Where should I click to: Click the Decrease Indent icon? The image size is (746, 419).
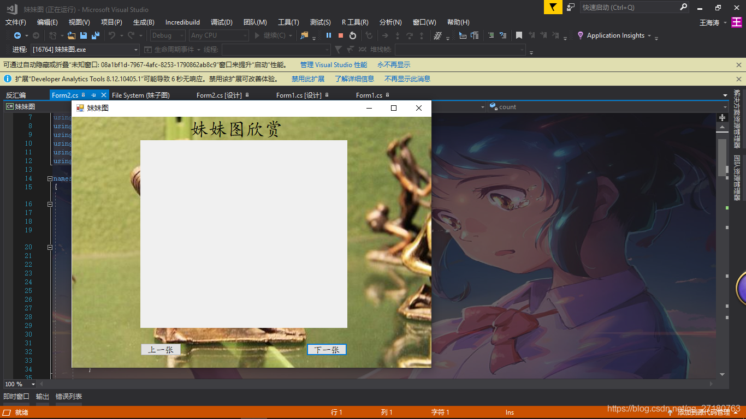pos(463,35)
